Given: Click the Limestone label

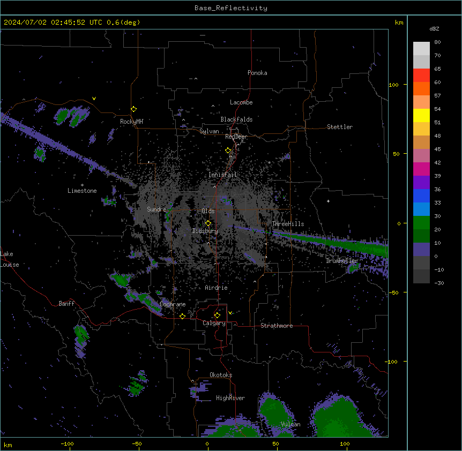Looking at the screenshot, I should point(82,191).
